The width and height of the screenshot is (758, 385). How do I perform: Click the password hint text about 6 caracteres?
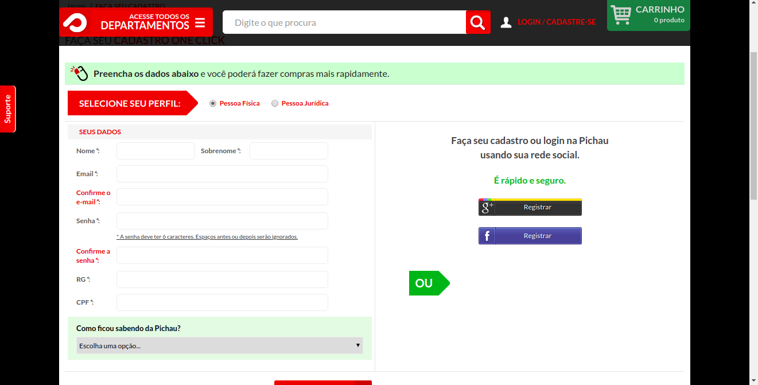pos(207,236)
